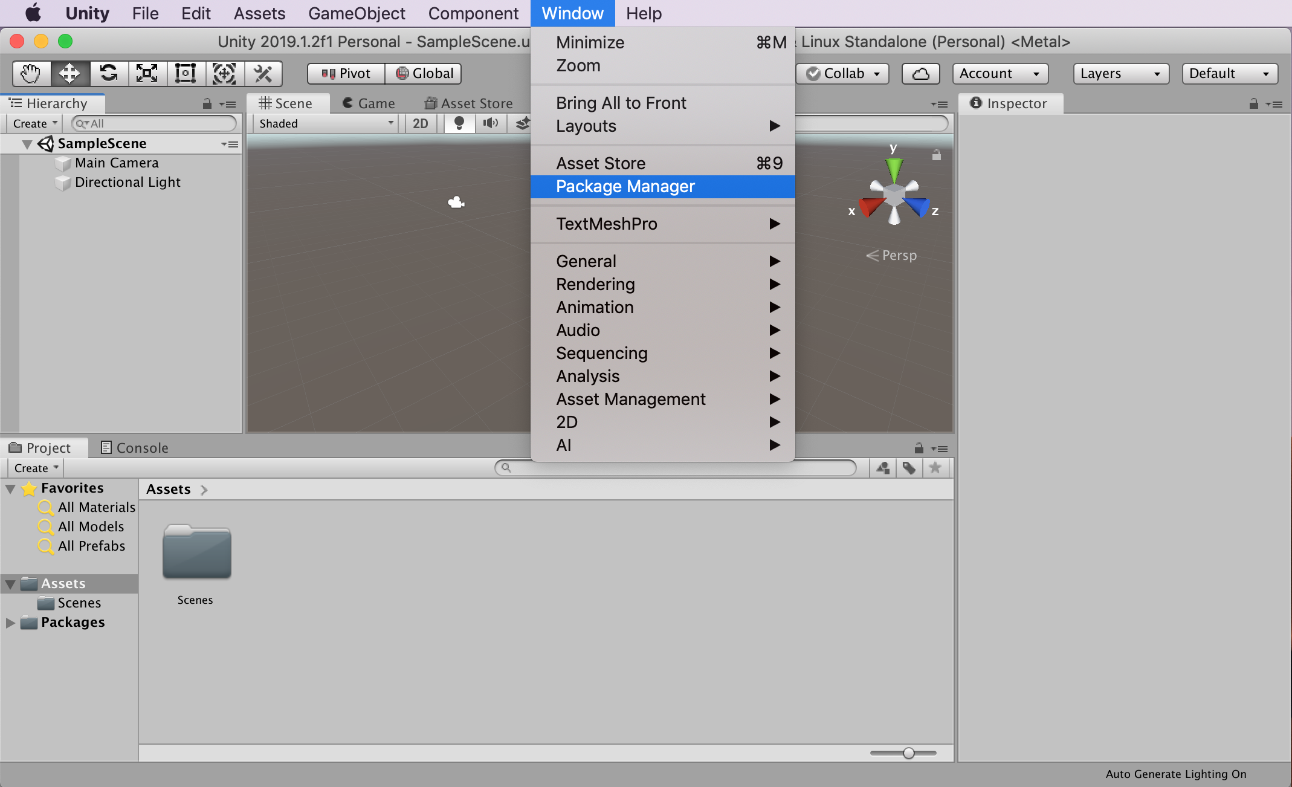Image resolution: width=1292 pixels, height=787 pixels.
Task: Choose Package Manager from Window menu
Action: (625, 186)
